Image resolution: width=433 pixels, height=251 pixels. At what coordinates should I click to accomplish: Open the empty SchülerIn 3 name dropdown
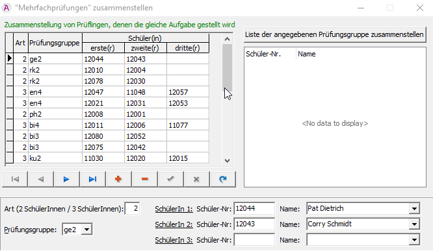point(414,240)
